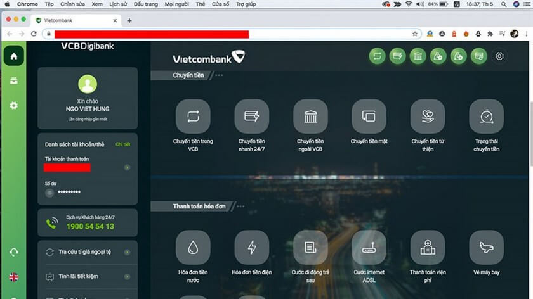
Task: Open the settings gear beside the green shortcuts
Action: click(499, 56)
